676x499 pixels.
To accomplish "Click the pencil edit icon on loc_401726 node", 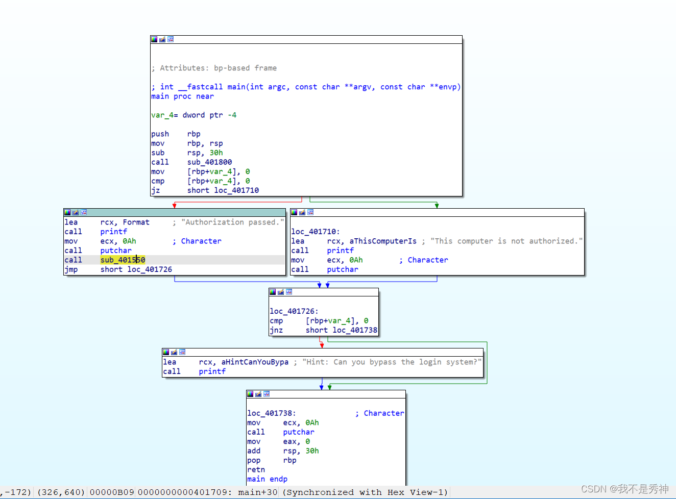I will pos(281,292).
